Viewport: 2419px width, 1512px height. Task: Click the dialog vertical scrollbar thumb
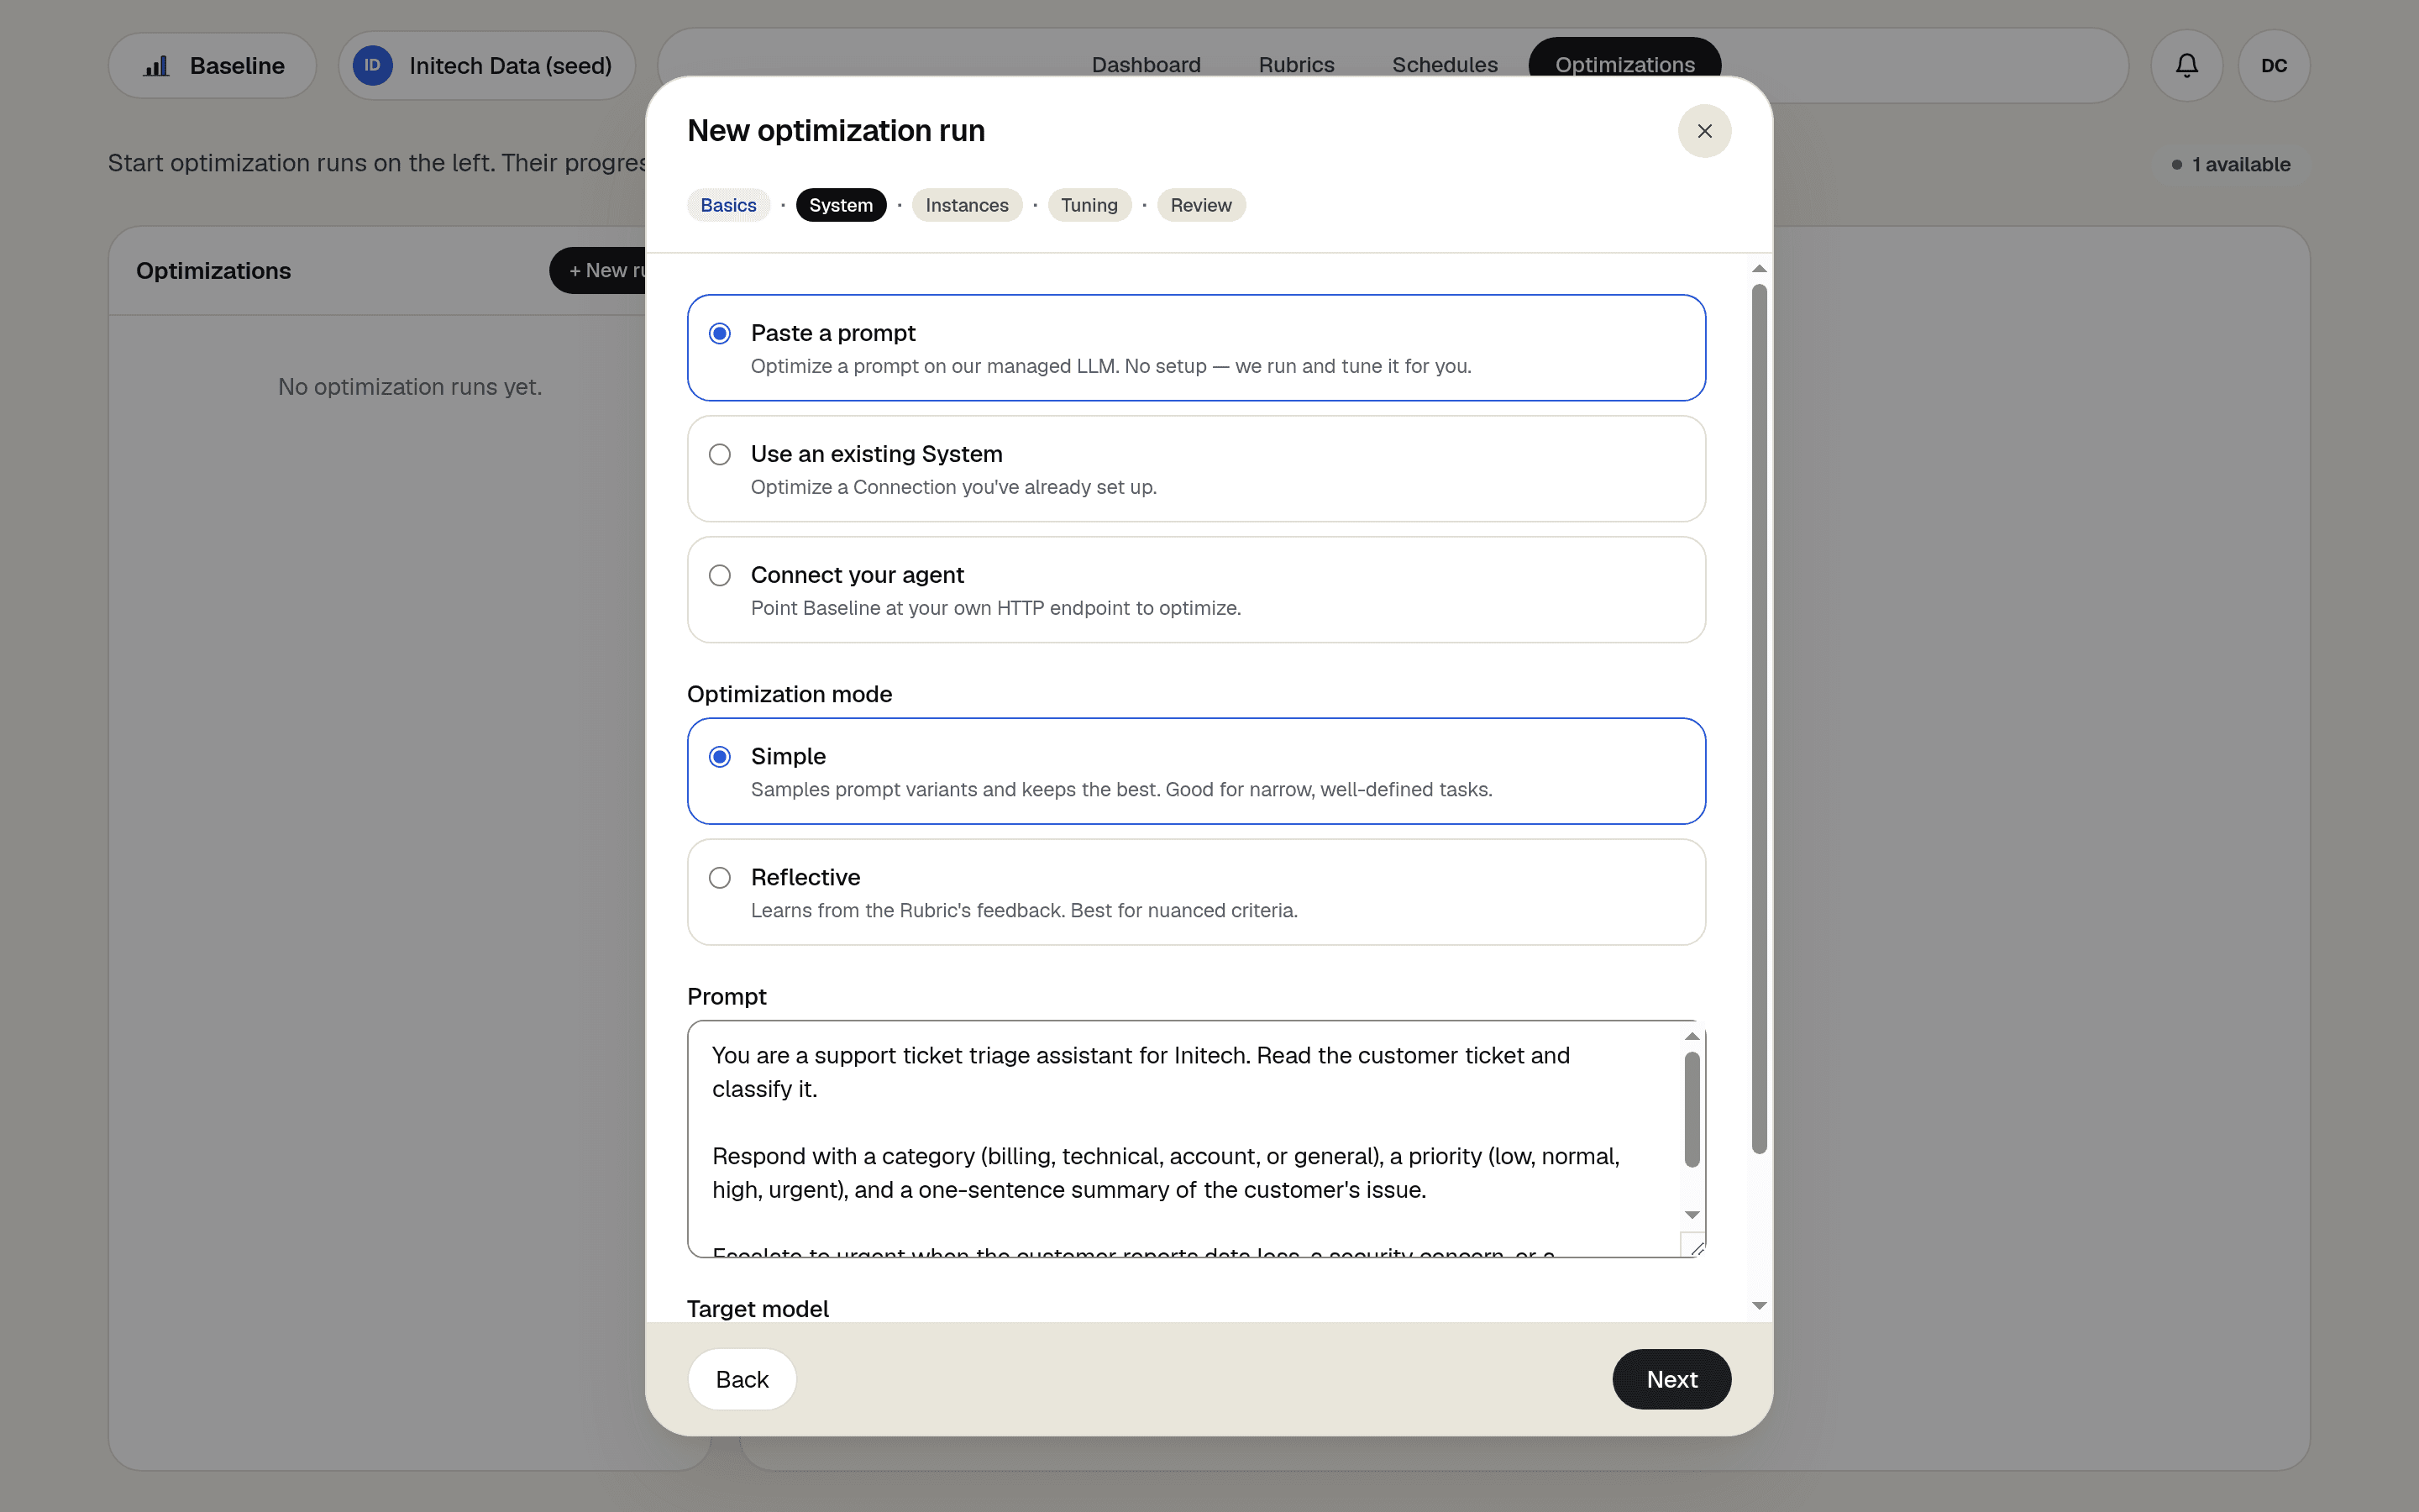tap(1760, 719)
